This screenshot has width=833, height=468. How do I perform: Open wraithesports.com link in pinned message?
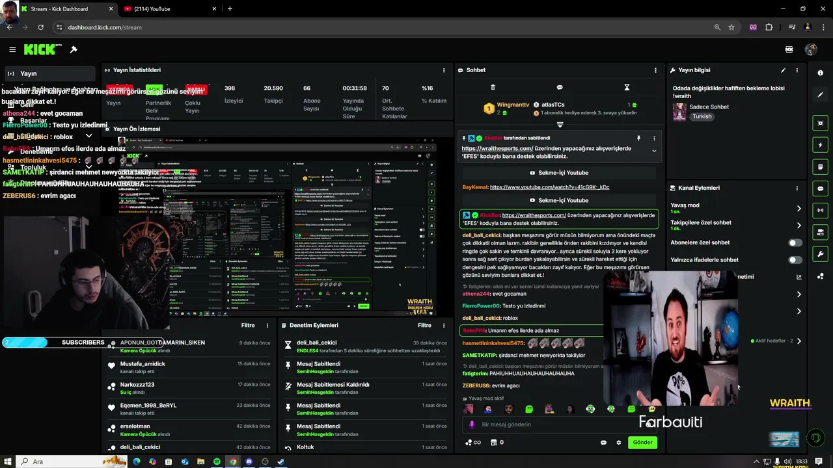point(497,148)
